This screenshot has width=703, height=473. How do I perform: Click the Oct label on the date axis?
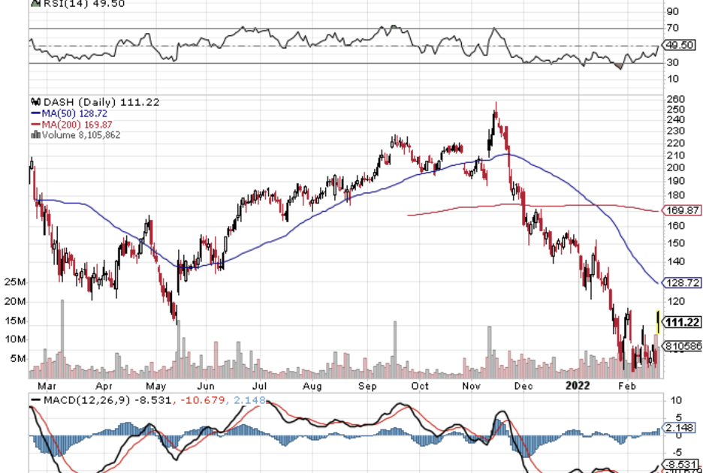coord(420,386)
